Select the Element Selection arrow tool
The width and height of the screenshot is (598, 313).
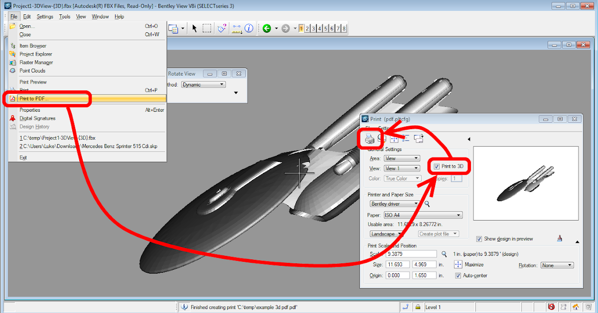pyautogui.click(x=195, y=28)
